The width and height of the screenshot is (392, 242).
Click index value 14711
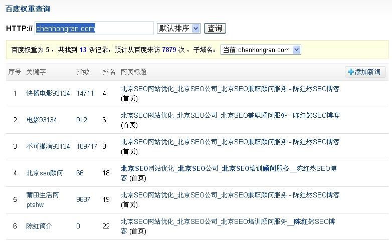click(x=85, y=94)
